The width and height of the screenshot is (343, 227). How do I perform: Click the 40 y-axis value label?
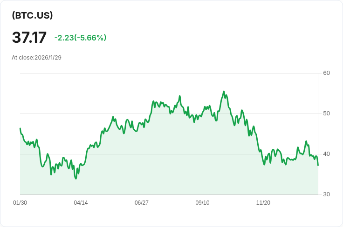click(326, 154)
